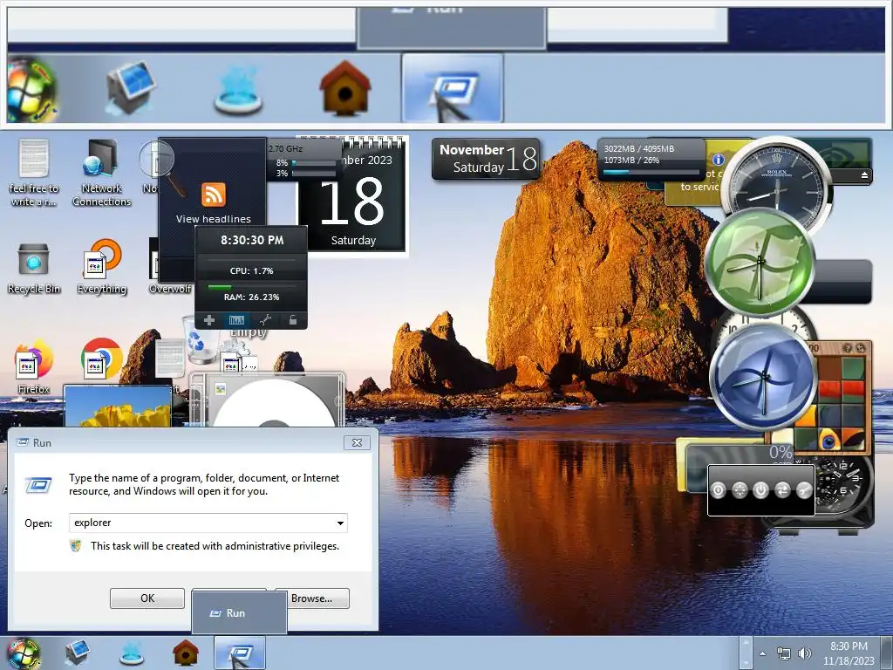893x670 pixels.
Task: Click the 0% gadget readout
Action: click(781, 453)
